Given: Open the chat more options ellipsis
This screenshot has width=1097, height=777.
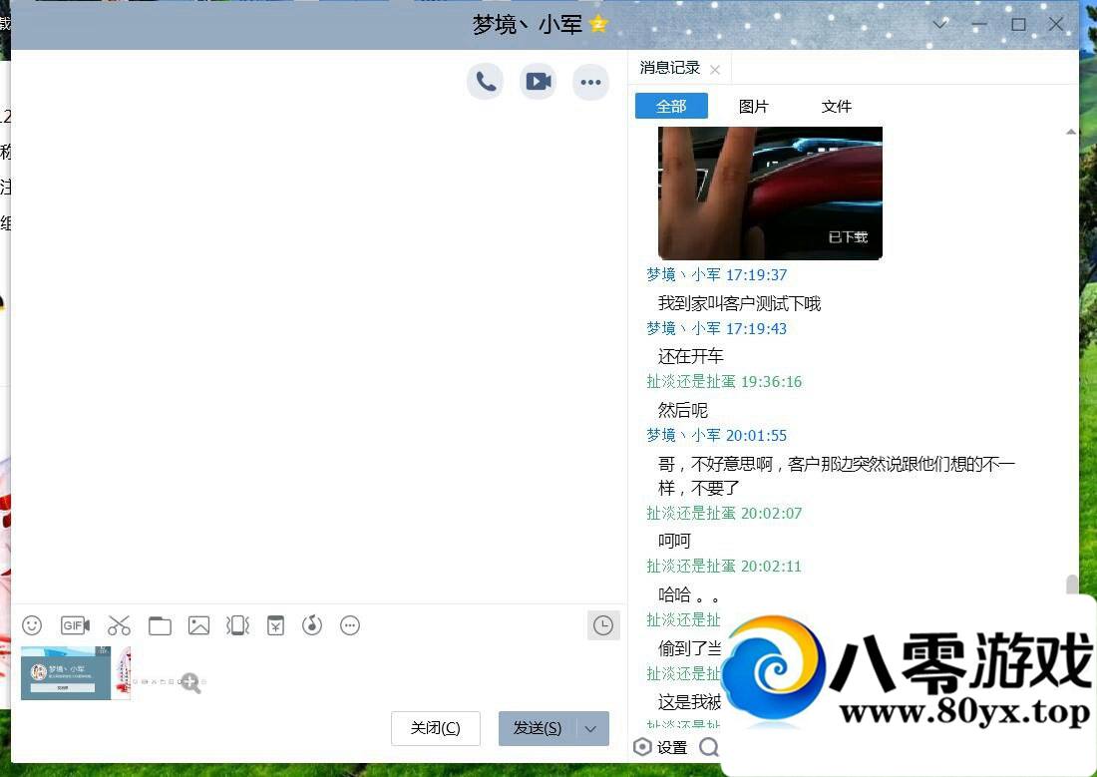Looking at the screenshot, I should tap(590, 81).
